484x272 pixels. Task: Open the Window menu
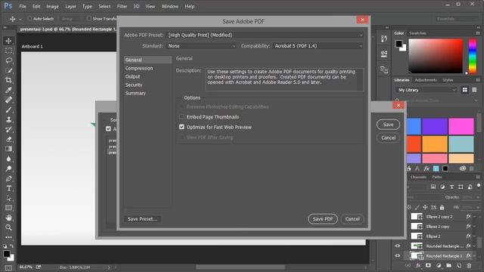click(170, 6)
